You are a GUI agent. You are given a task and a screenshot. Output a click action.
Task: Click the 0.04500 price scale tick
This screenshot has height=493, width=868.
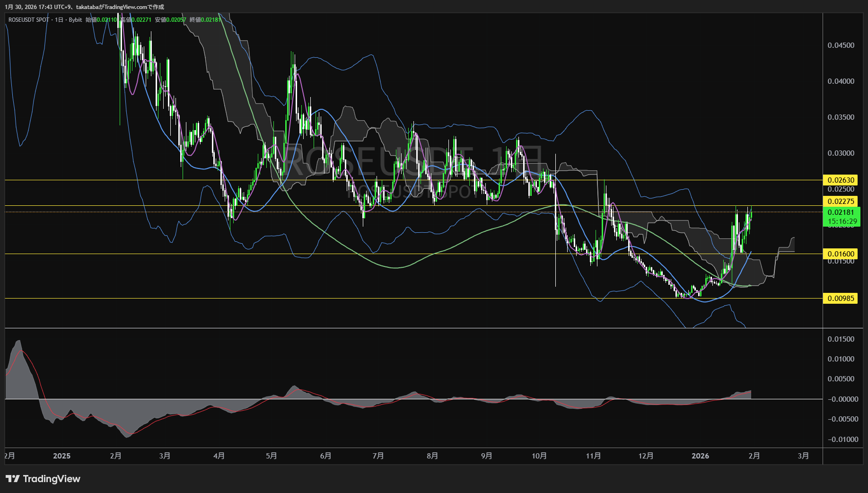841,45
